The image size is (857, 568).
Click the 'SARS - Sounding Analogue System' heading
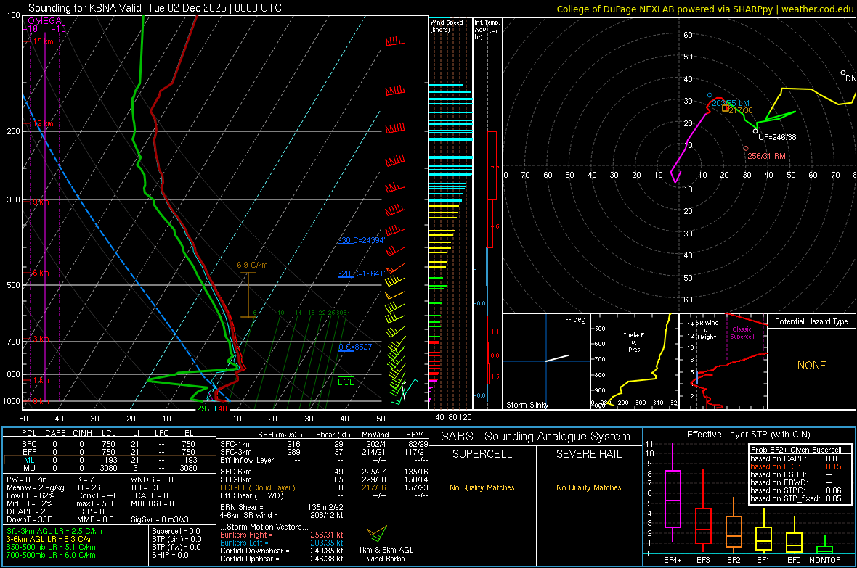pyautogui.click(x=536, y=437)
